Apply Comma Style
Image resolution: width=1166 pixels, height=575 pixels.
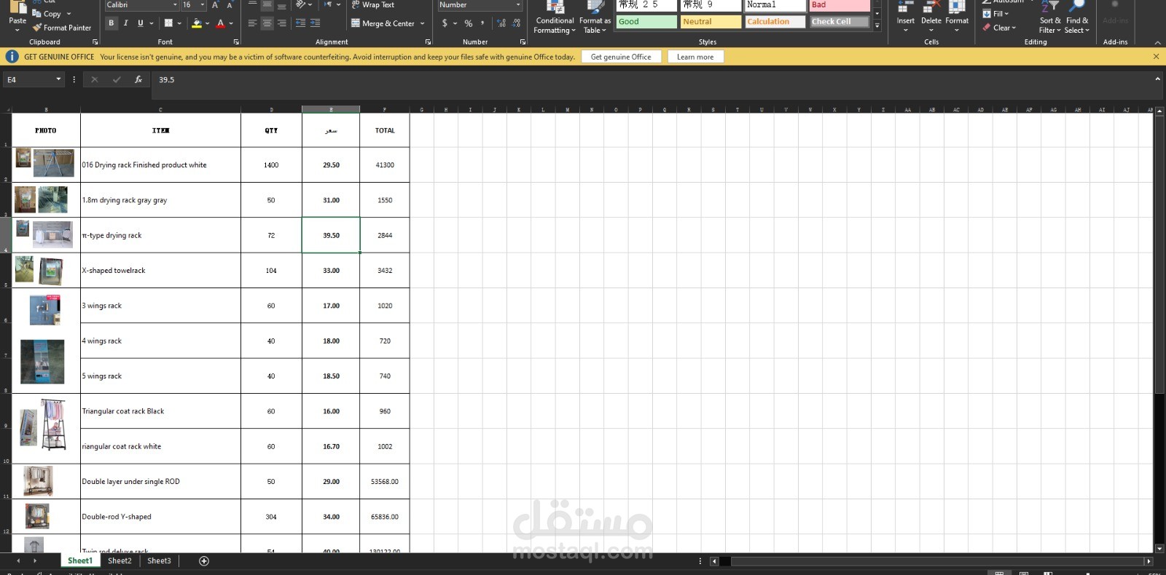pos(482,23)
